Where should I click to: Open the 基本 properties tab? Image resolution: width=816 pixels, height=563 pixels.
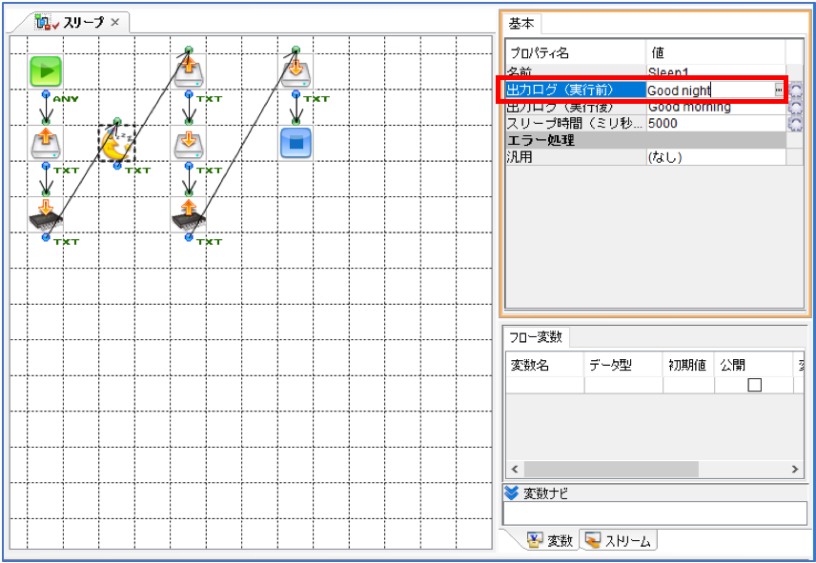point(521,24)
